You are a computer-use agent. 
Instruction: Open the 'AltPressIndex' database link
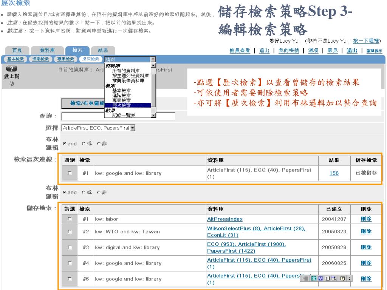click(225, 219)
